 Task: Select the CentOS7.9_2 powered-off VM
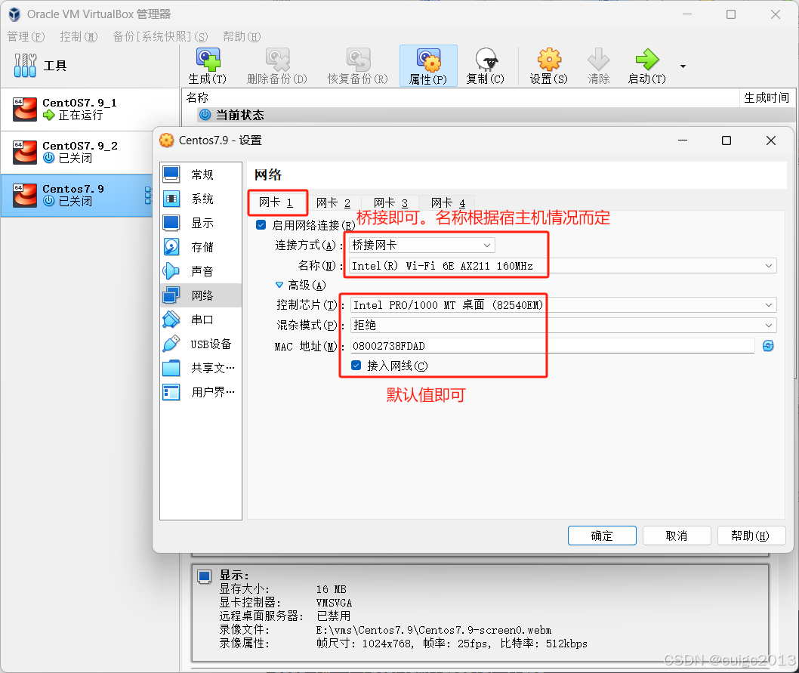(76, 152)
